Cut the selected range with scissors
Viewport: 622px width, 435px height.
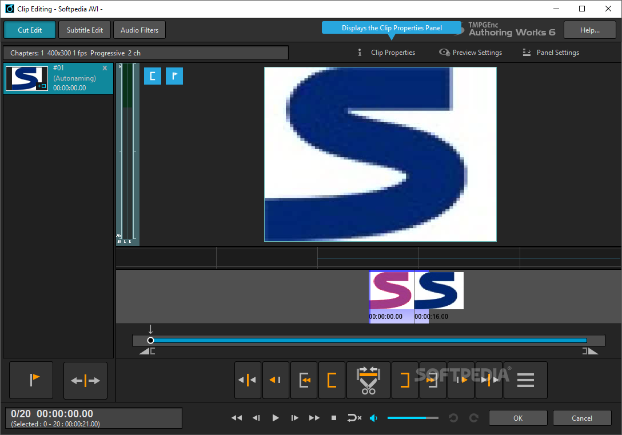[369, 380]
